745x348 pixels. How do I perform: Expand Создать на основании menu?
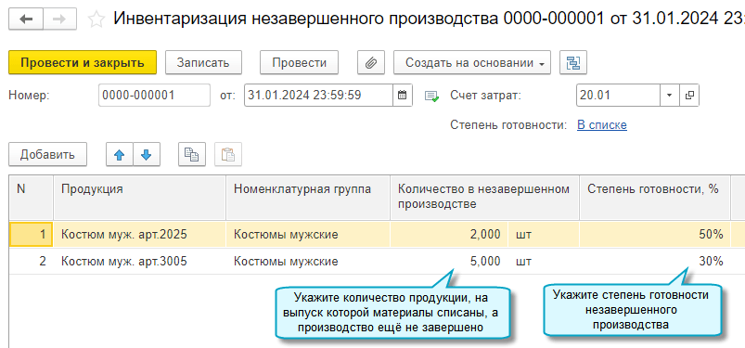(x=472, y=62)
